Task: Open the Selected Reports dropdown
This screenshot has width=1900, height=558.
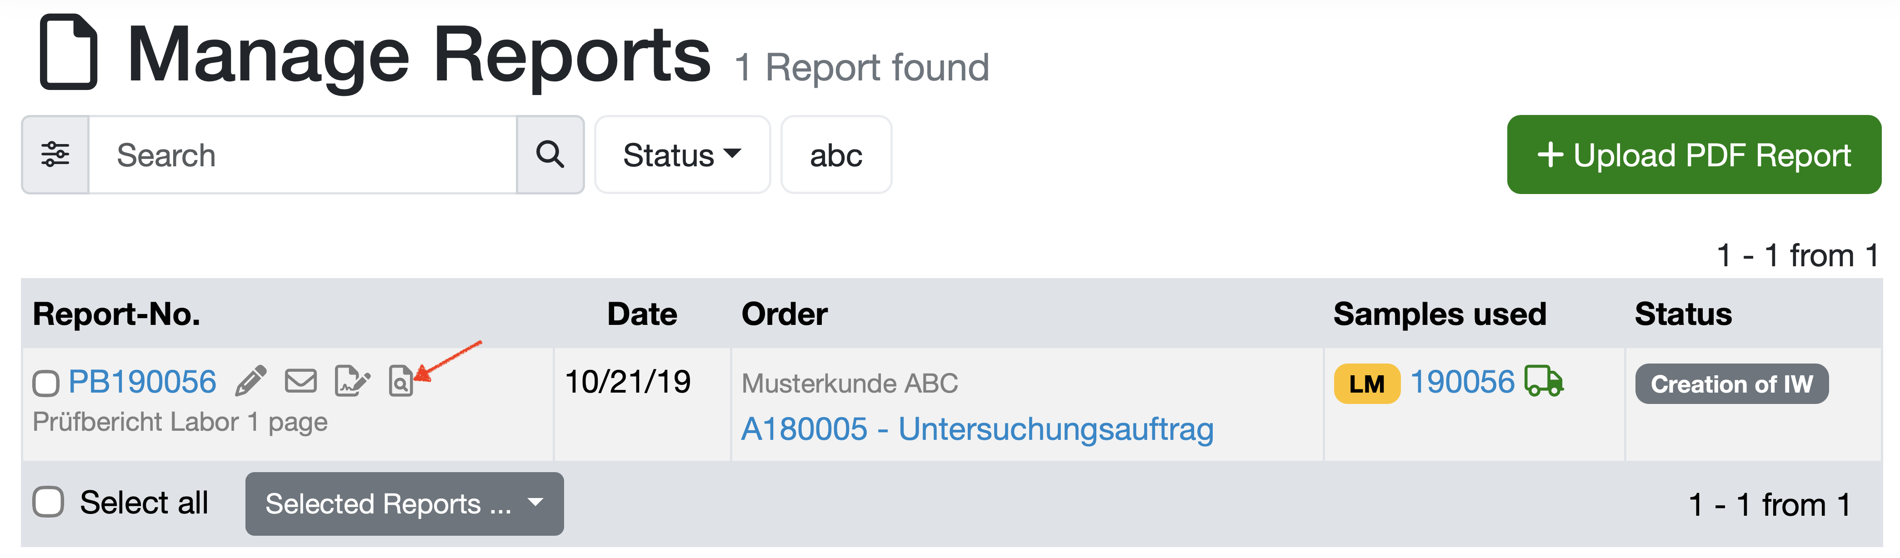Action: (404, 504)
